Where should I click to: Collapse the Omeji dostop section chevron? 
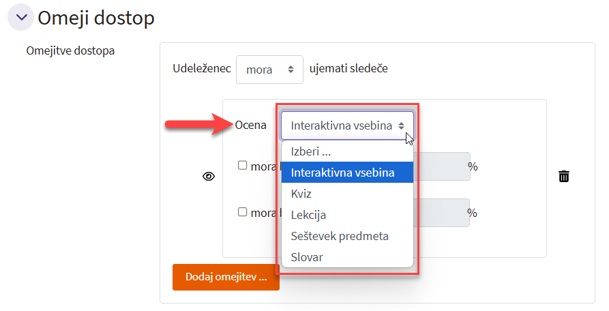click(x=20, y=18)
